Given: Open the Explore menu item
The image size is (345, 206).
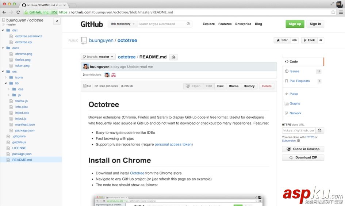Looking at the screenshot, I should [x=208, y=24].
